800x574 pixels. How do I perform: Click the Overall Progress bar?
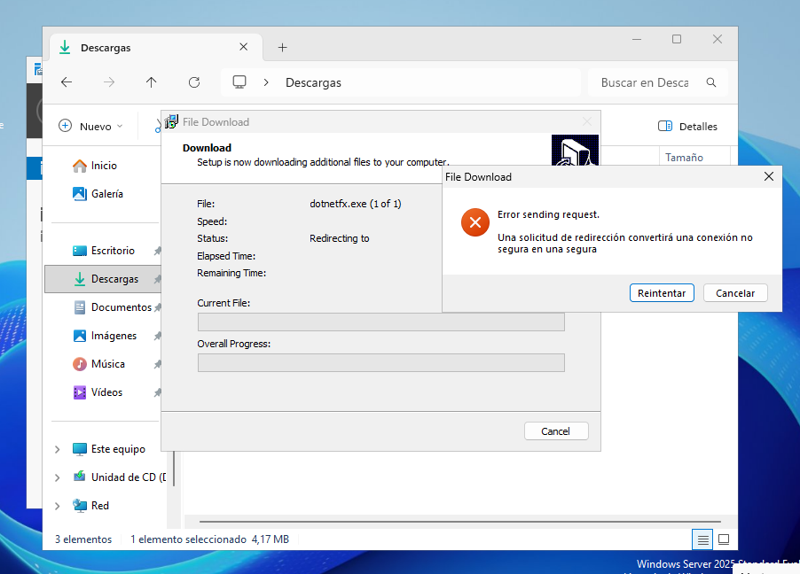coord(381,363)
